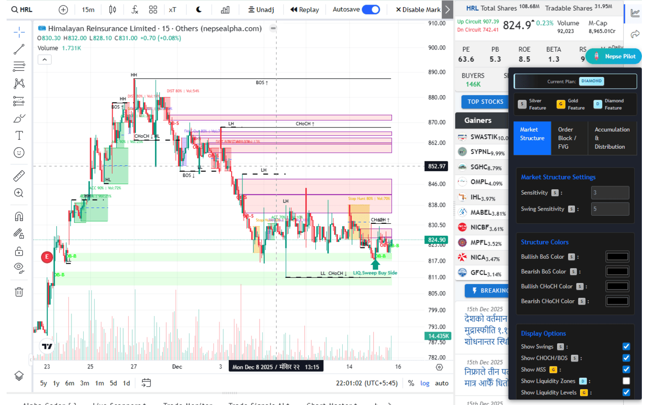This screenshot has height=405, width=649.
Task: Select the Crosshair tool
Action: (x=19, y=32)
